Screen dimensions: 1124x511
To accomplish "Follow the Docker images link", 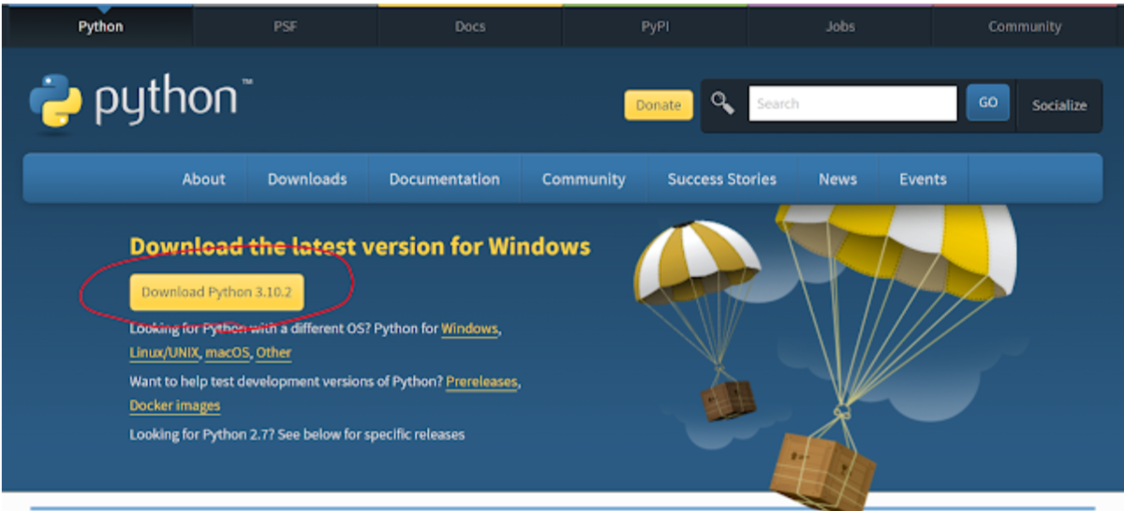I will coord(175,405).
